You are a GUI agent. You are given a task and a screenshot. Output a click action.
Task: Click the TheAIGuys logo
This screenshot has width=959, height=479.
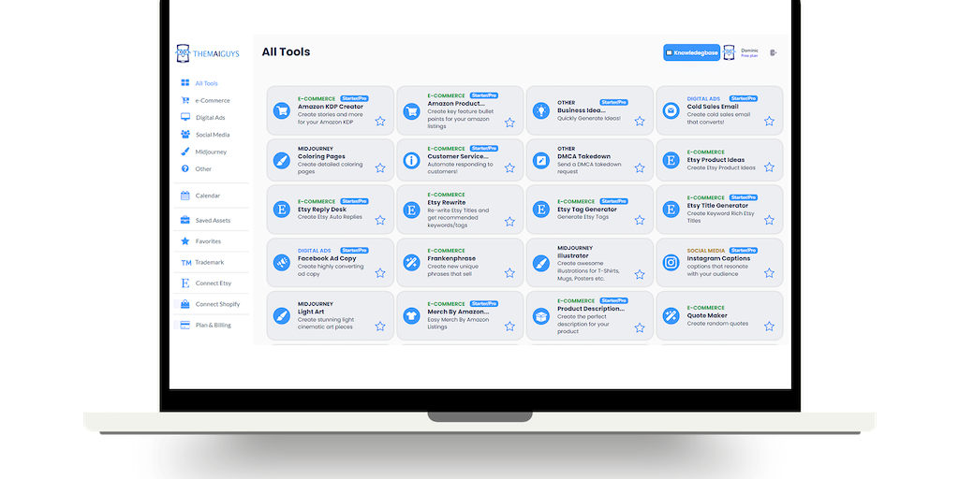click(207, 53)
